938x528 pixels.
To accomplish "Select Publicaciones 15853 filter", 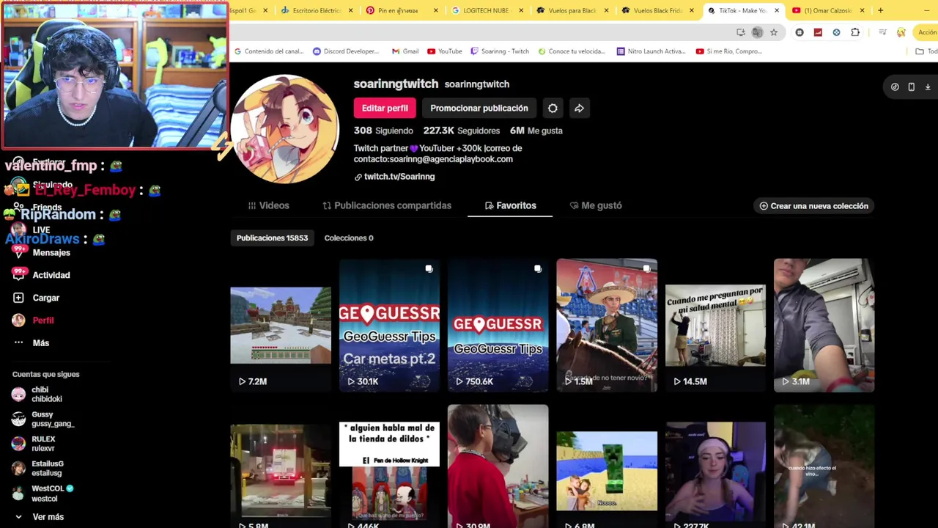I will click(x=272, y=238).
